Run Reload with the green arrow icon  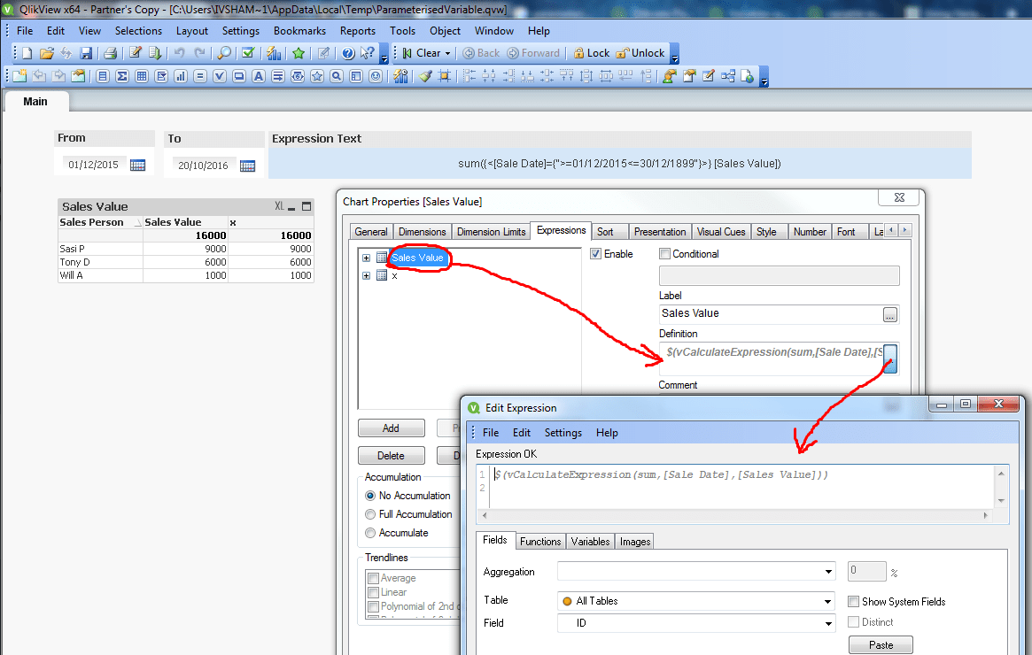click(155, 53)
